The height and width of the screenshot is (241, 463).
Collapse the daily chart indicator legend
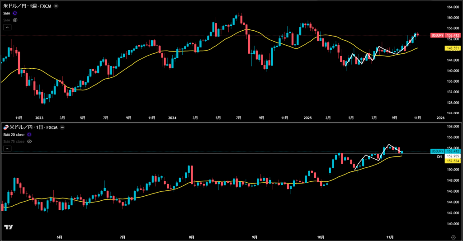pos(7,148)
